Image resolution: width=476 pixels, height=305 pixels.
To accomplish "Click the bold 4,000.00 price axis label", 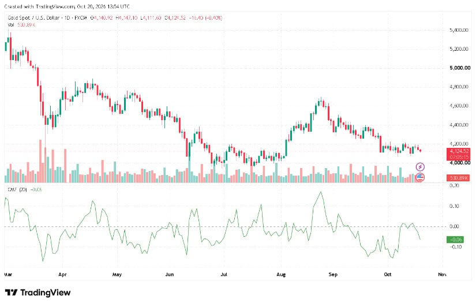I will [460, 163].
